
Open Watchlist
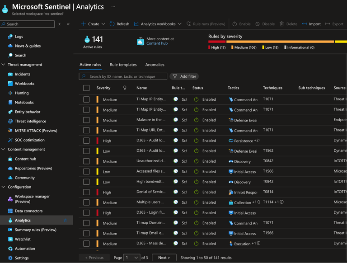pyautogui.click(x=23, y=239)
